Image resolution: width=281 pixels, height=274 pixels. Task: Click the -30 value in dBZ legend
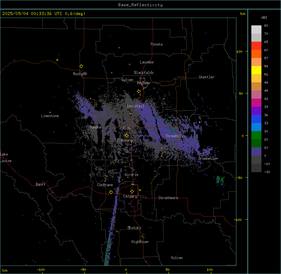click(x=267, y=172)
